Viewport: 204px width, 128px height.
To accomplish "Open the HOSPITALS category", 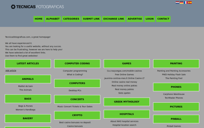I will [x=127, y=114].
